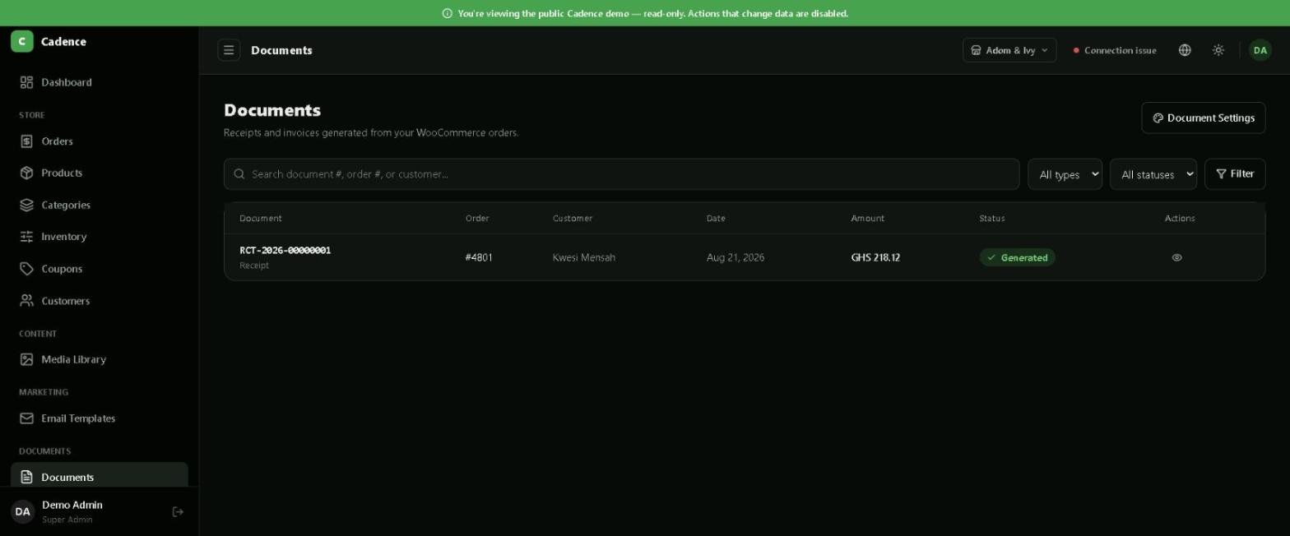Open the All statuses dropdown
Image resolution: width=1290 pixels, height=536 pixels.
(x=1153, y=174)
